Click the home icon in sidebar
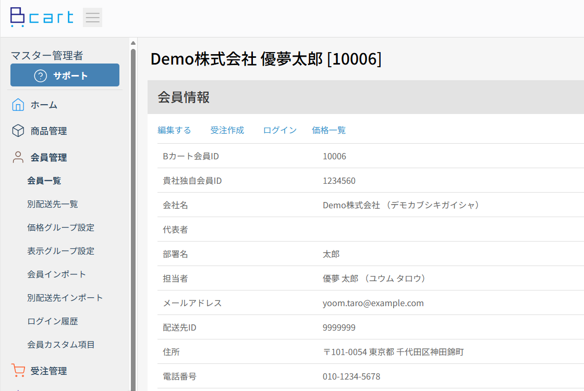584x391 pixels. coord(18,105)
